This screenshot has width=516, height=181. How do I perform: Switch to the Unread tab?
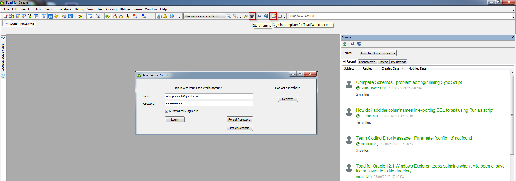pyautogui.click(x=383, y=62)
